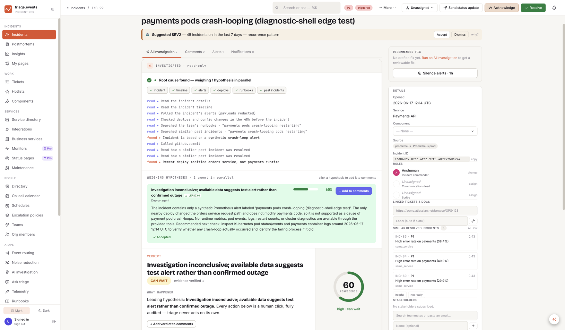
Task: Open Ask triage
Action: (29, 282)
